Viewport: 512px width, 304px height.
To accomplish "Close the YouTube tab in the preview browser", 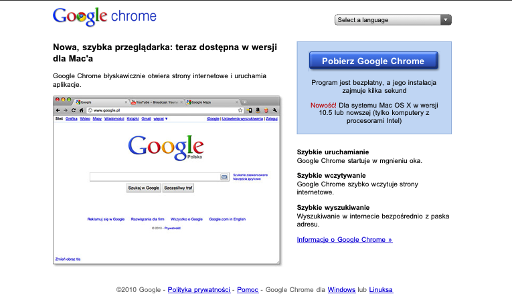I will tap(181, 102).
